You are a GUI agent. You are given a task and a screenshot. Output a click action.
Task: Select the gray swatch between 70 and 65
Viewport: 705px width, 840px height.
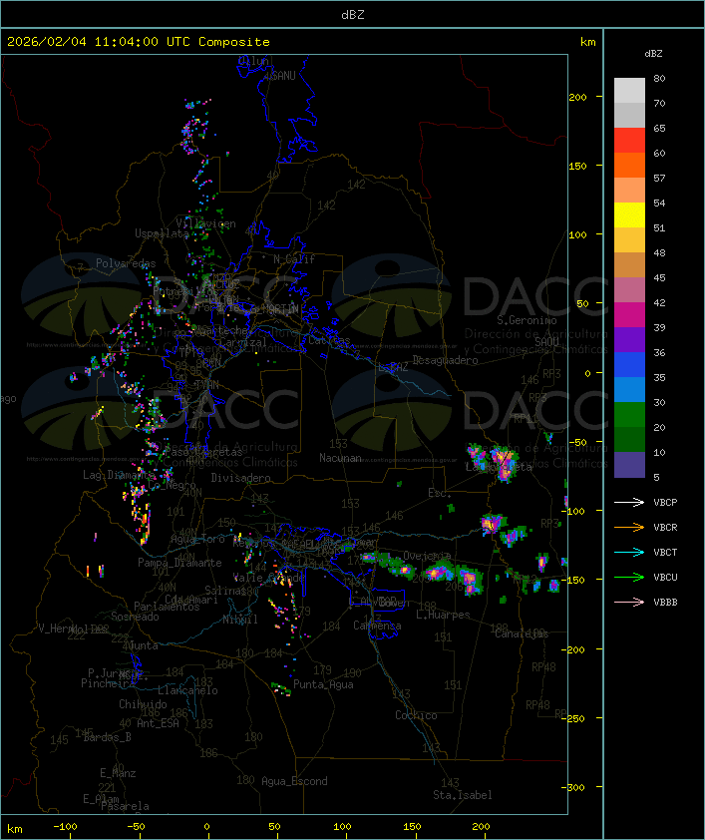[x=629, y=115]
